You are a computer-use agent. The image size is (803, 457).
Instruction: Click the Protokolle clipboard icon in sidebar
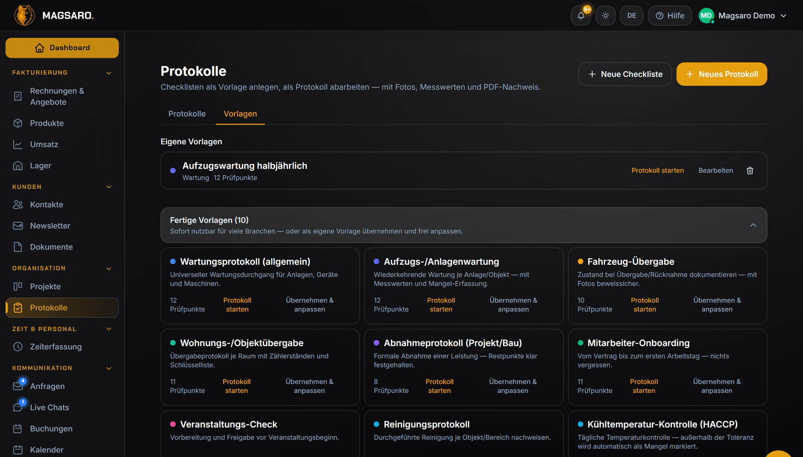coord(18,308)
